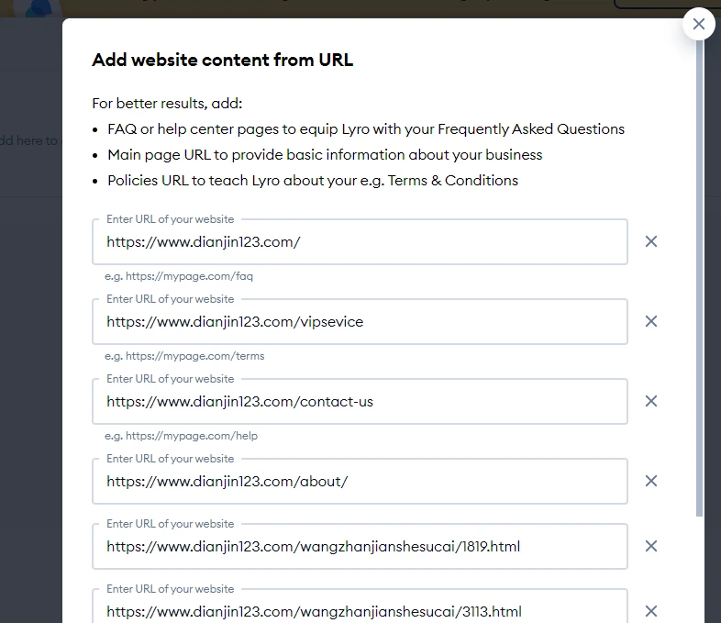Delete the 3113.html URL row
The height and width of the screenshot is (623, 721).
point(651,611)
